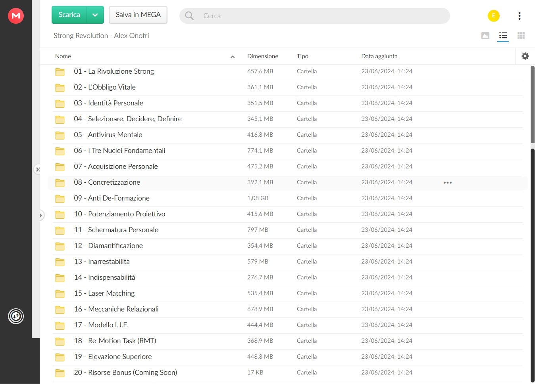Open the three-dot menu at top right
535x384 pixels.
point(519,16)
